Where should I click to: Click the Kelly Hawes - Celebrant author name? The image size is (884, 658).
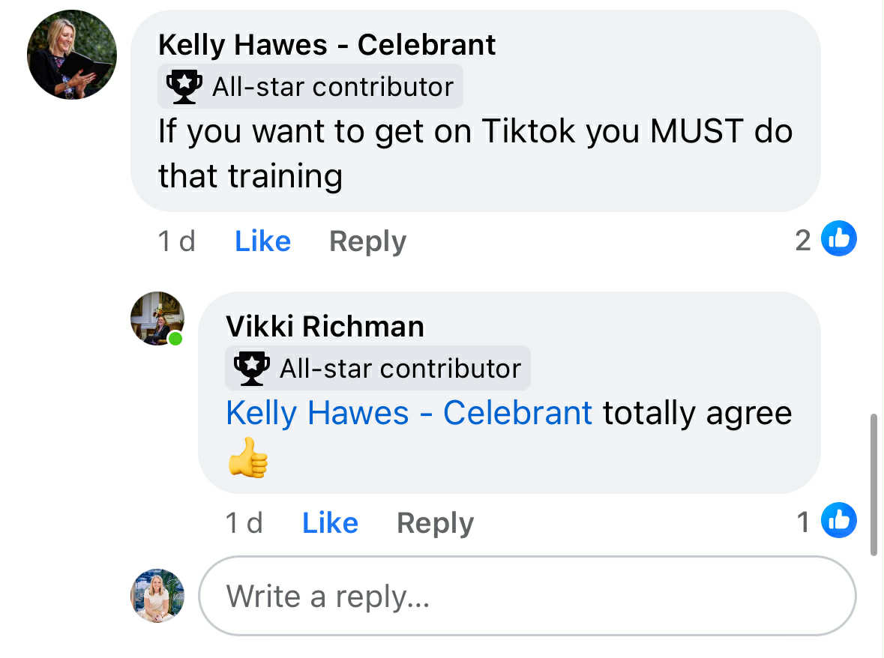coord(327,45)
